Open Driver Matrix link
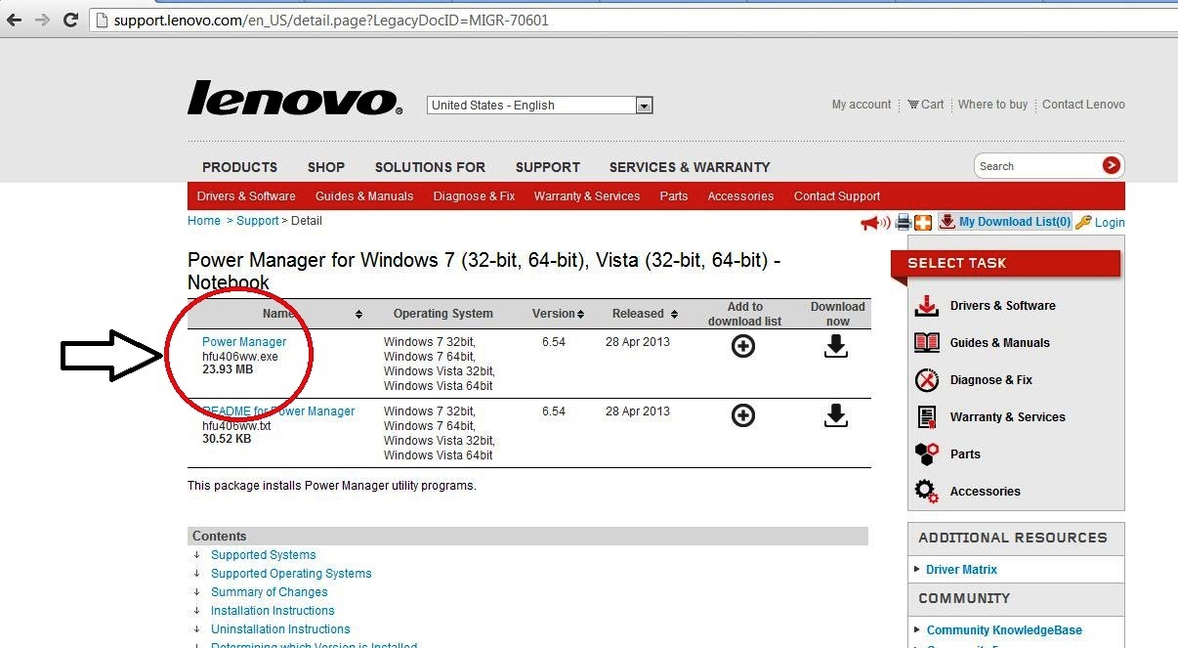This screenshot has height=648, width=1178. click(962, 570)
